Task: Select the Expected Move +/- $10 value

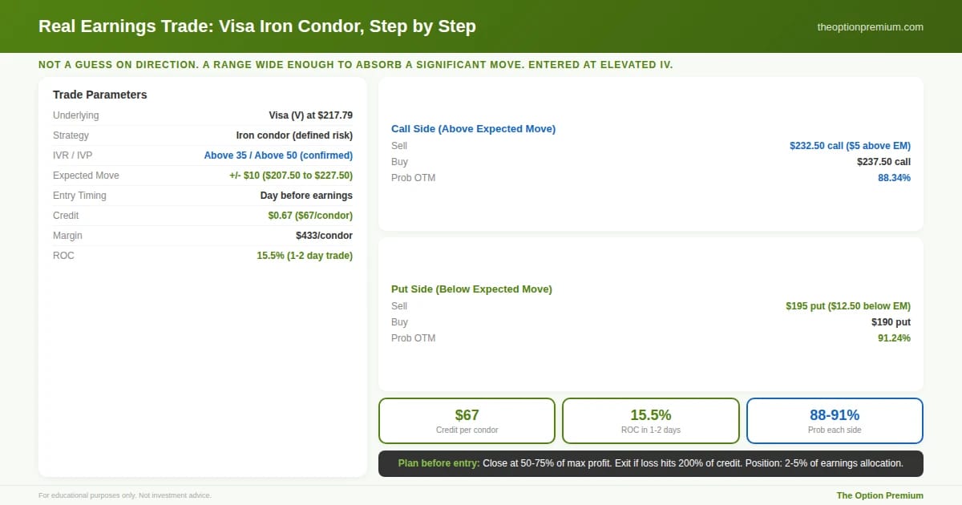Action: pyautogui.click(x=290, y=176)
